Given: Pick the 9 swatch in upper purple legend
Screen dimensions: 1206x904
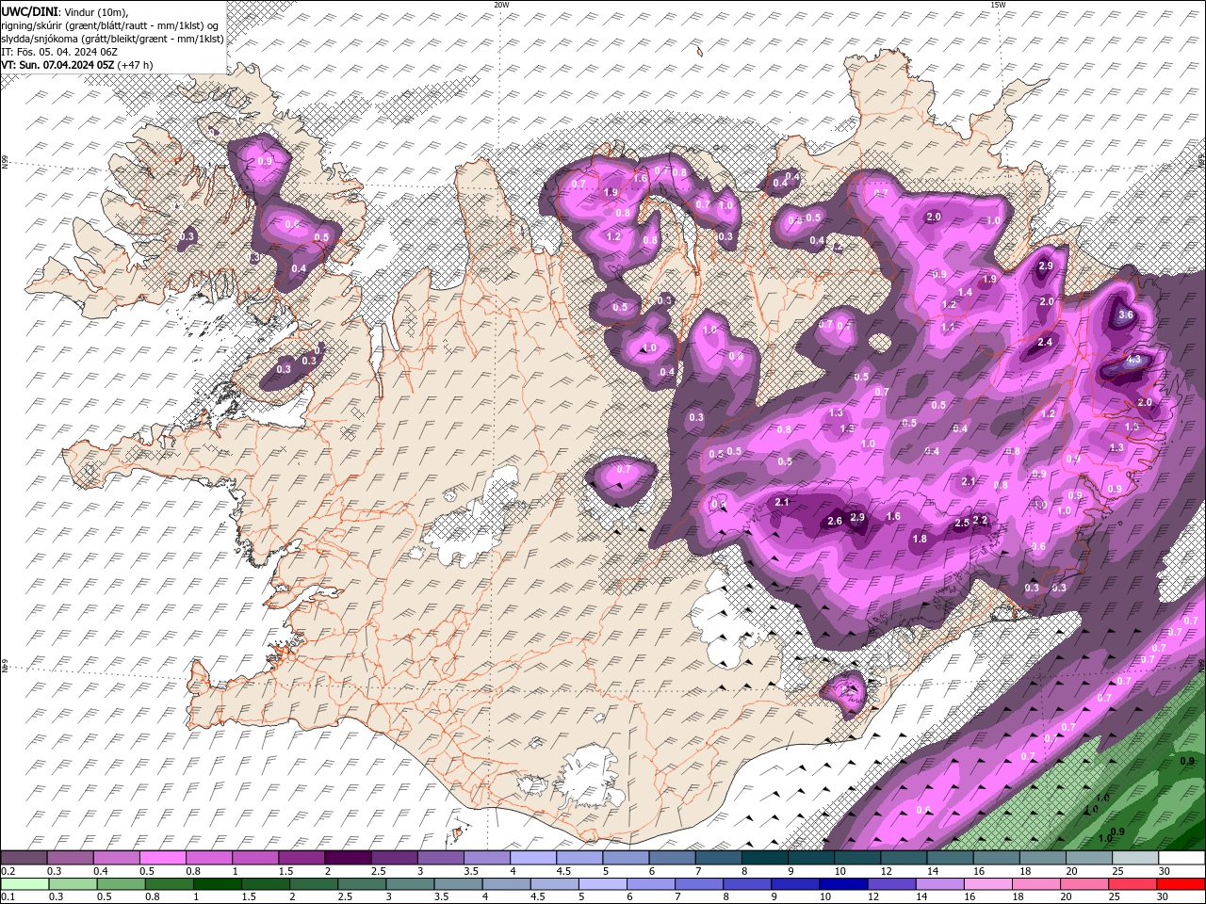Looking at the screenshot, I should (x=810, y=858).
